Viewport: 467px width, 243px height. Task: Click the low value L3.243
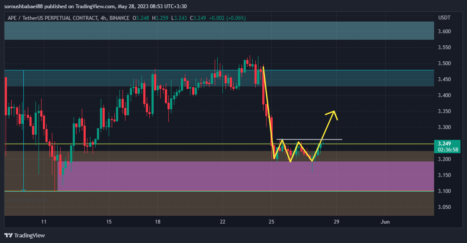(x=179, y=18)
